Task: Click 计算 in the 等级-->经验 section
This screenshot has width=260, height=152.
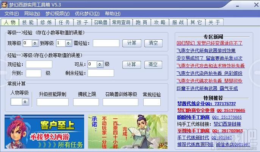Action: click(132, 43)
